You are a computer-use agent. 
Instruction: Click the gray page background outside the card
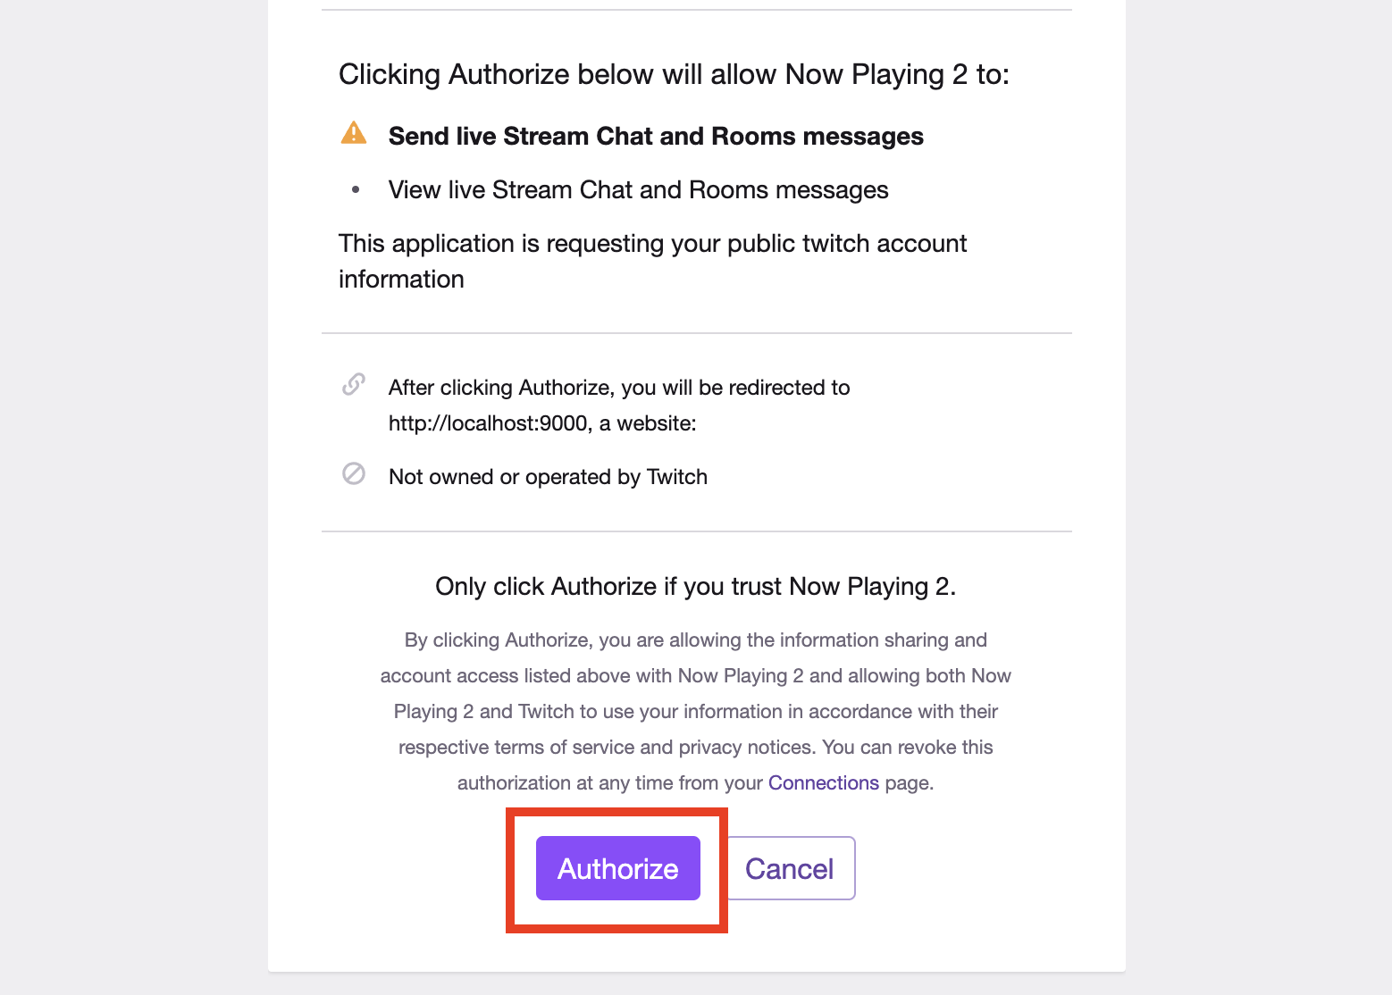134,497
